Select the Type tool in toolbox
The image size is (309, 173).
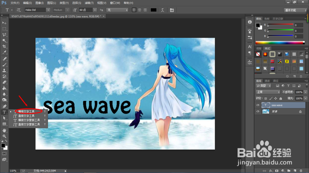pyautogui.click(x=4, y=112)
